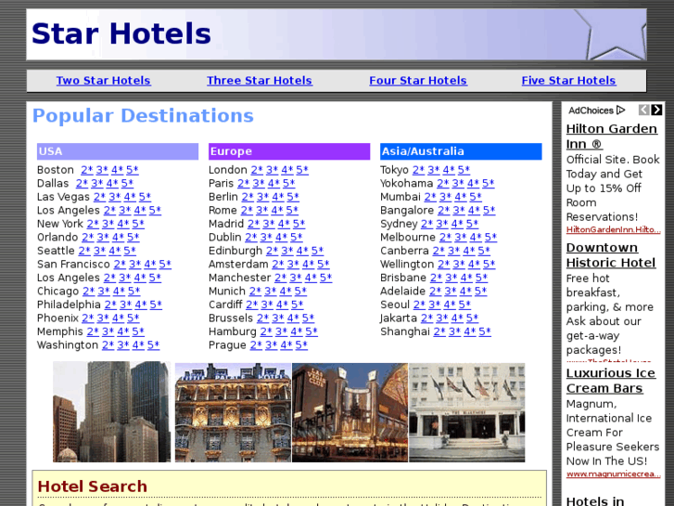This screenshot has height=506, width=674.
Task: Open the Hilton Garden Inn ad title
Action: [x=611, y=136]
